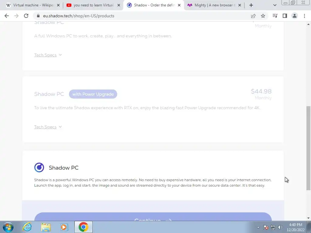Open Action Center flag icon
This screenshot has width=311, height=233.
point(266,227)
